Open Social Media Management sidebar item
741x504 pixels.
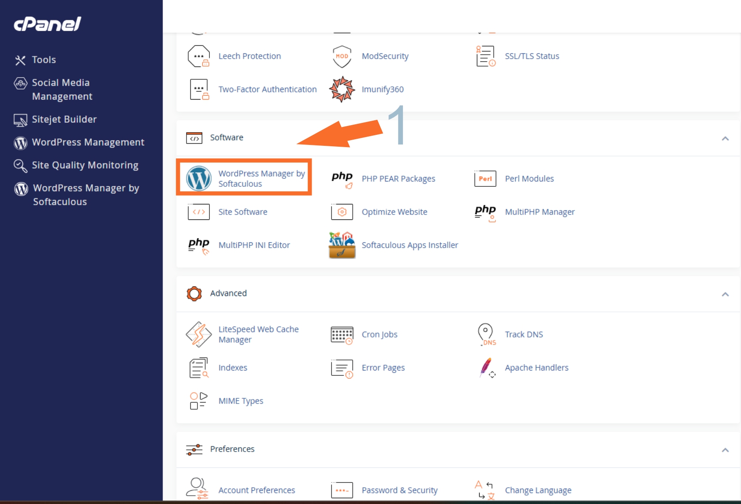tap(62, 89)
